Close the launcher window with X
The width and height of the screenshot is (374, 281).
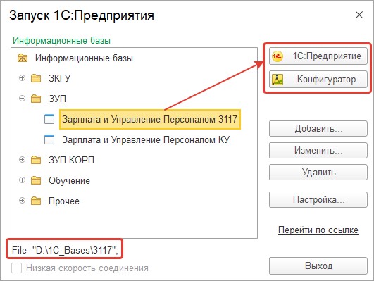click(359, 15)
